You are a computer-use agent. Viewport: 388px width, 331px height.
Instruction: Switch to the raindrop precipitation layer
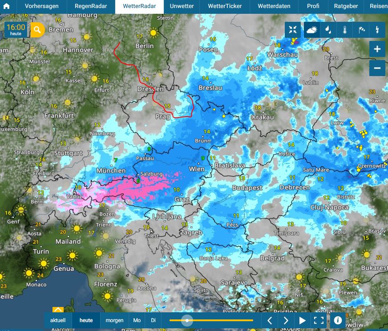pos(327,30)
